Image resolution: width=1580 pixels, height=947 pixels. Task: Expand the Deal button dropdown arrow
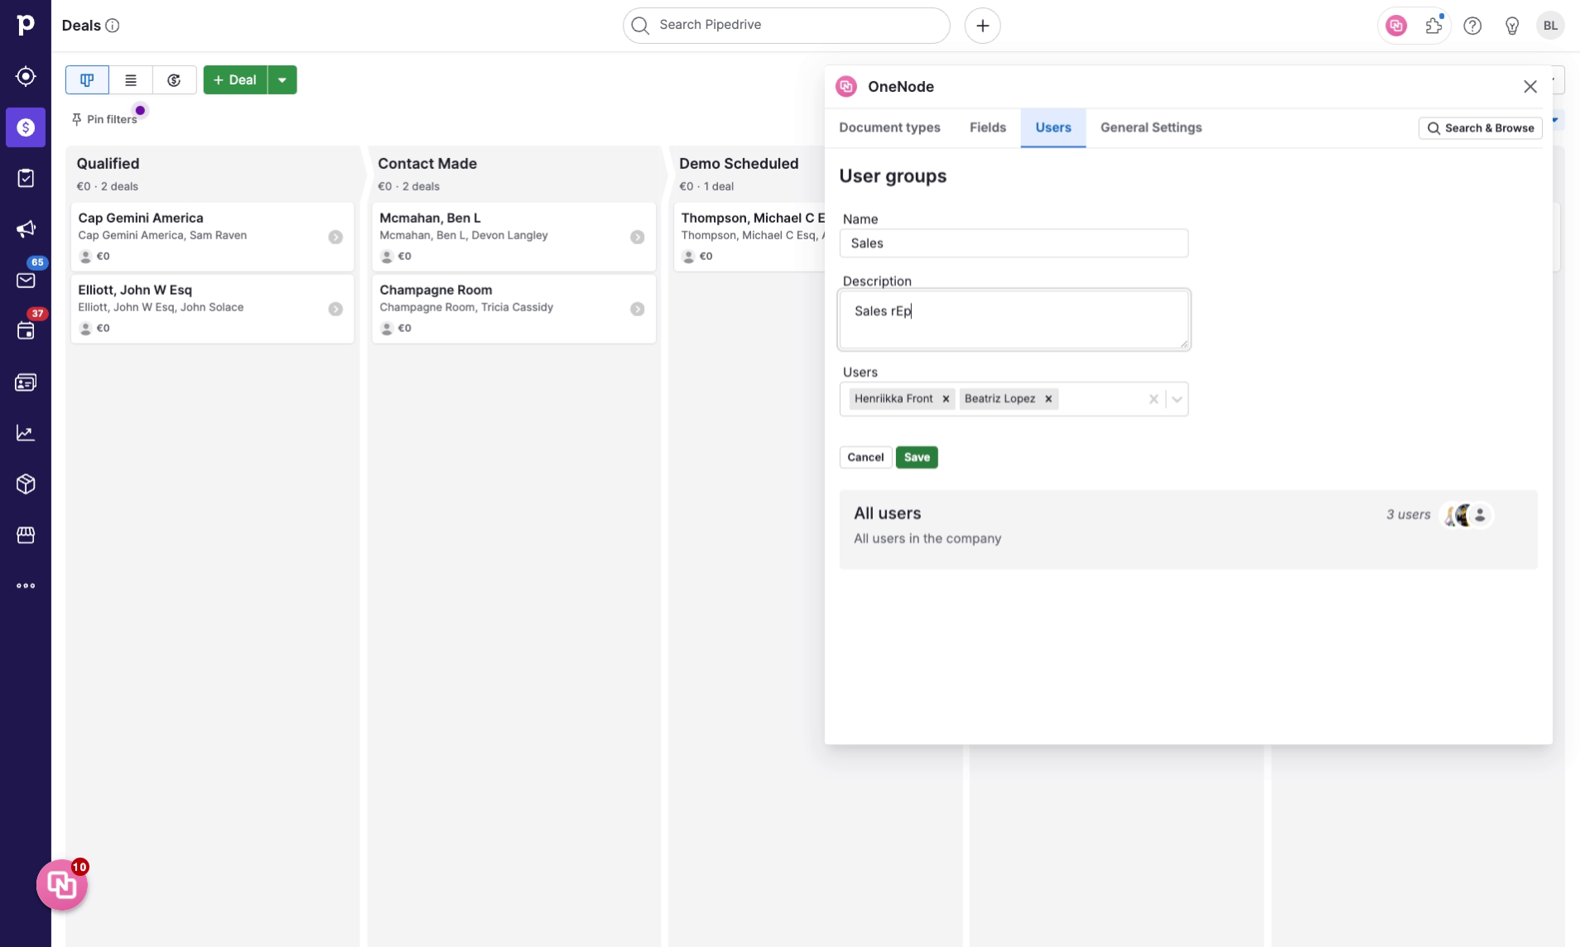pos(282,80)
